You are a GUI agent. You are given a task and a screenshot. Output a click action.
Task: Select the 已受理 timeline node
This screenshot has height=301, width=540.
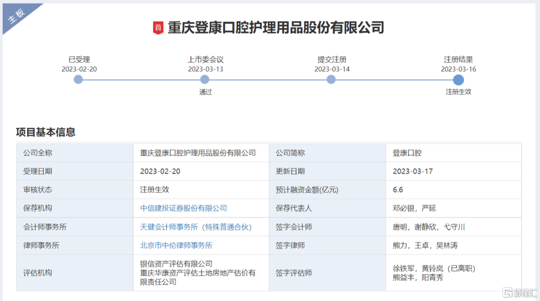(78, 80)
